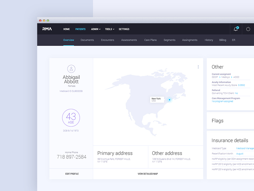
Task: Expand the Tools dropdown menu
Action: (x=110, y=29)
